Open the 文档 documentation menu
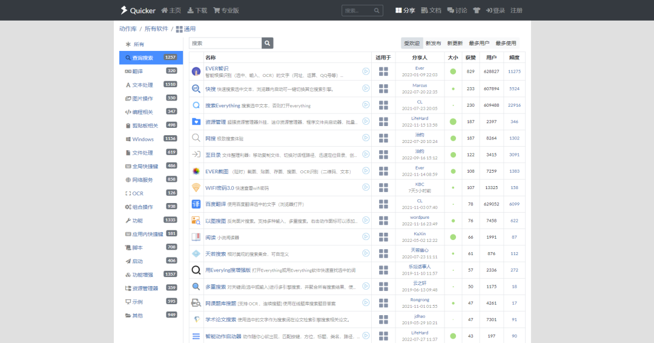 (431, 10)
